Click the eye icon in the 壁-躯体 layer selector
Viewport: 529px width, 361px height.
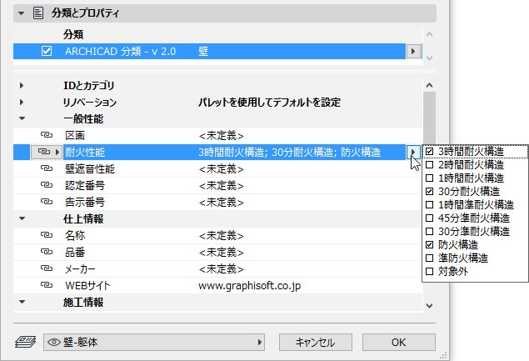pyautogui.click(x=54, y=343)
